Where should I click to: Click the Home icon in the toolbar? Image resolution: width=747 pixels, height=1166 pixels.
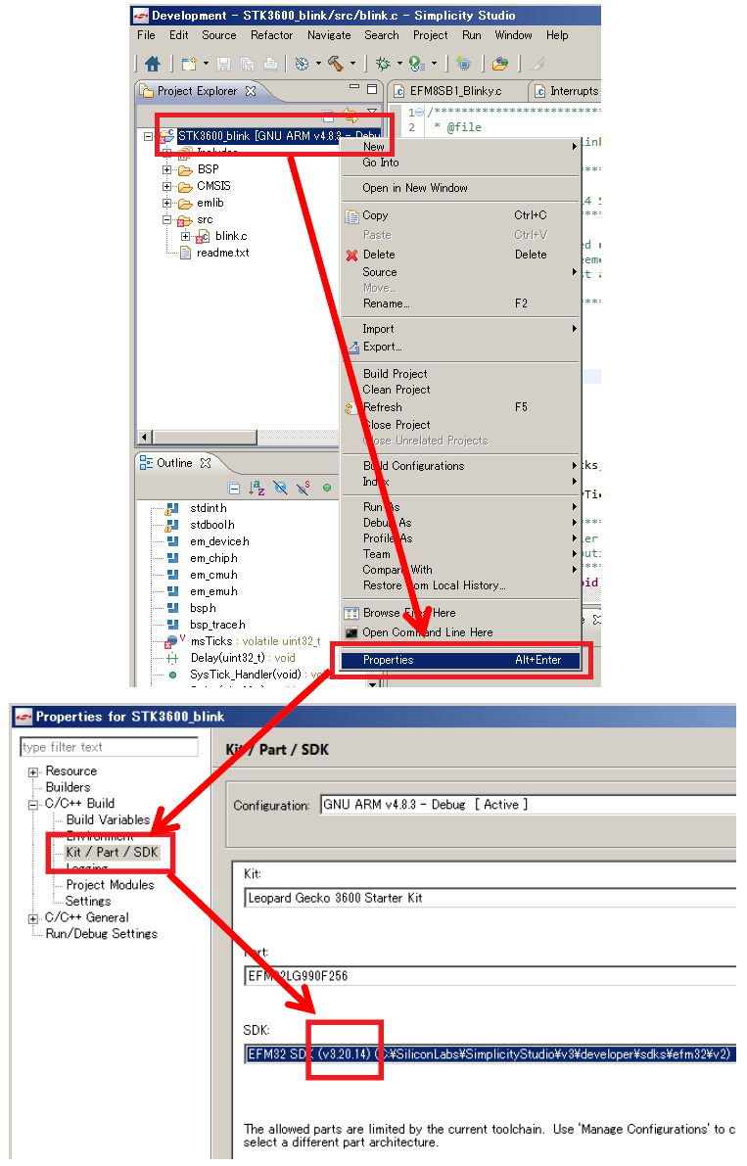click(x=153, y=64)
